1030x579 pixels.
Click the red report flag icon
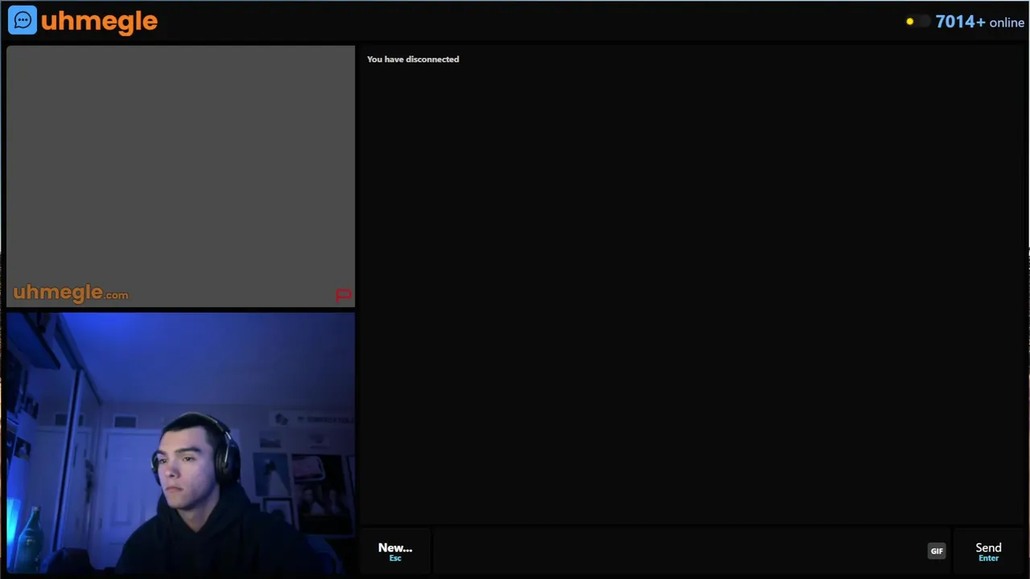pyautogui.click(x=344, y=295)
